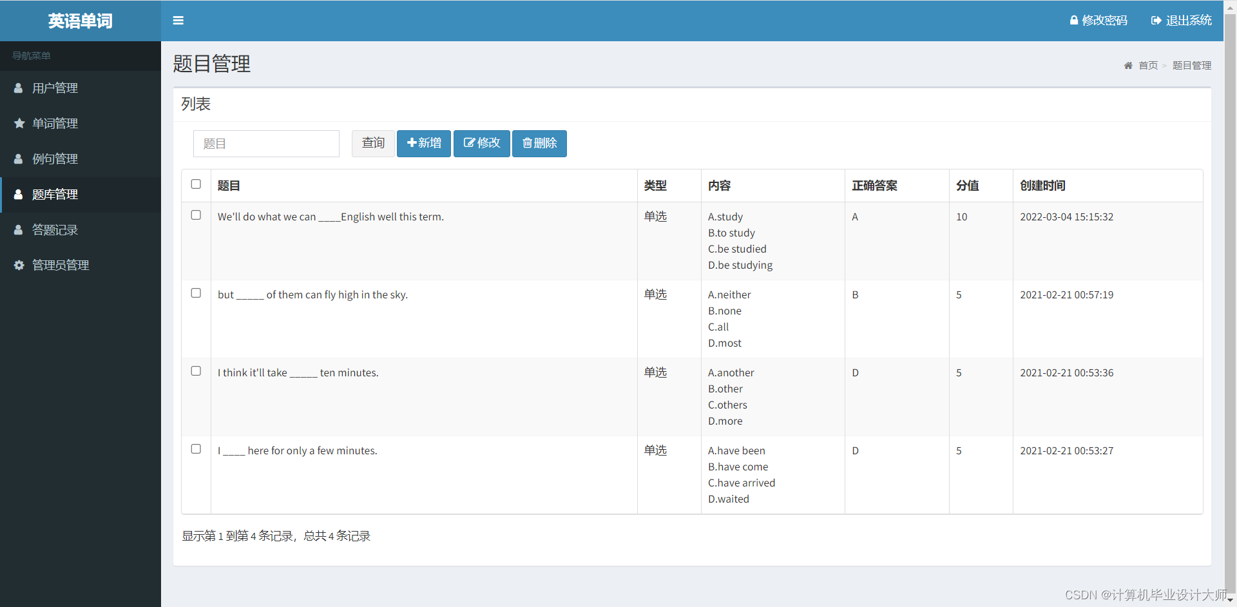Check the row for 'We'll do what we can'

[x=196, y=215]
